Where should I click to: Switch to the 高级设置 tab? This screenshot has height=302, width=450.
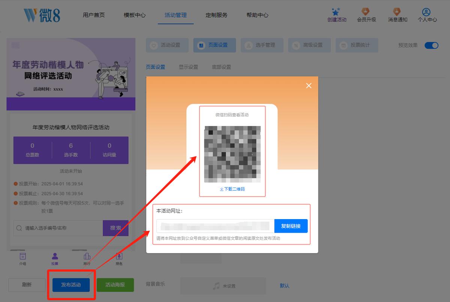click(x=309, y=45)
